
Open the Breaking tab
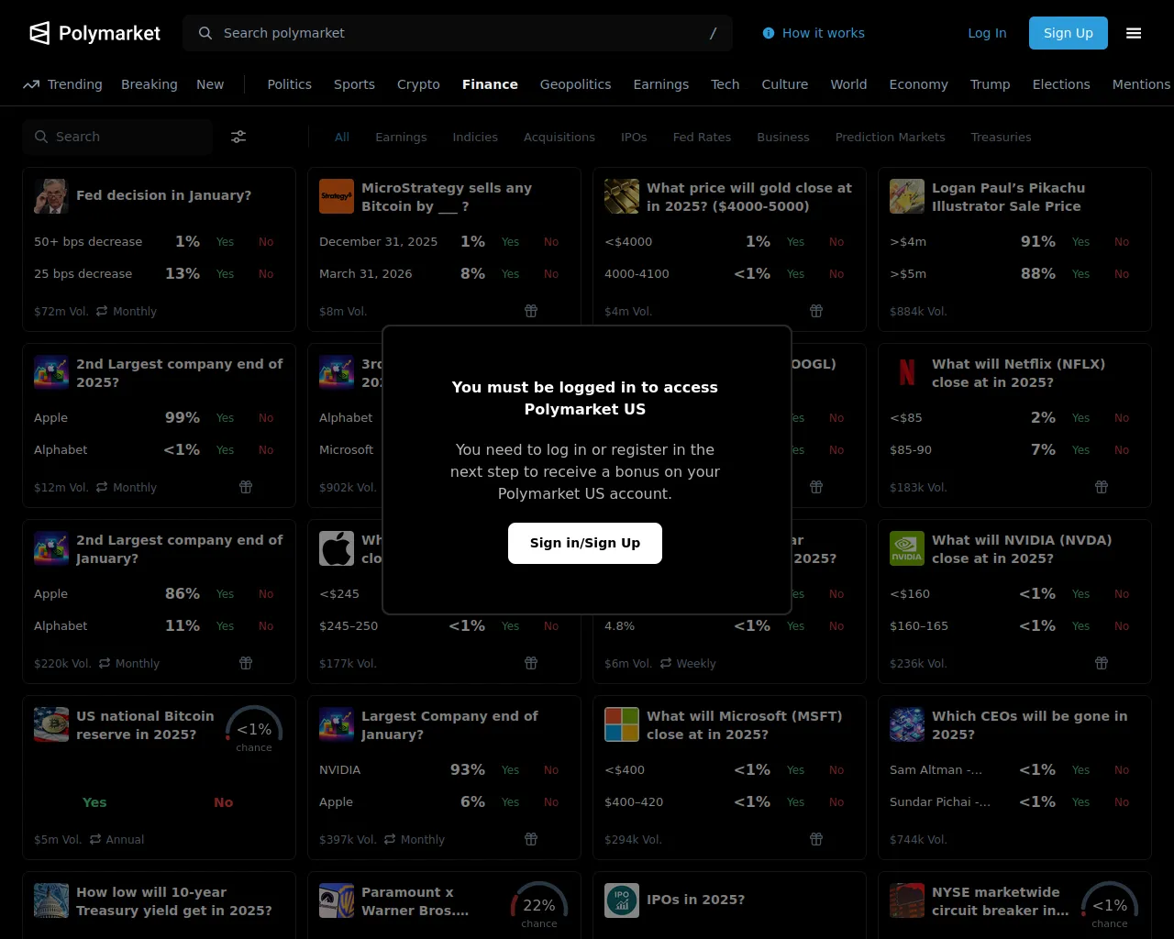click(150, 84)
